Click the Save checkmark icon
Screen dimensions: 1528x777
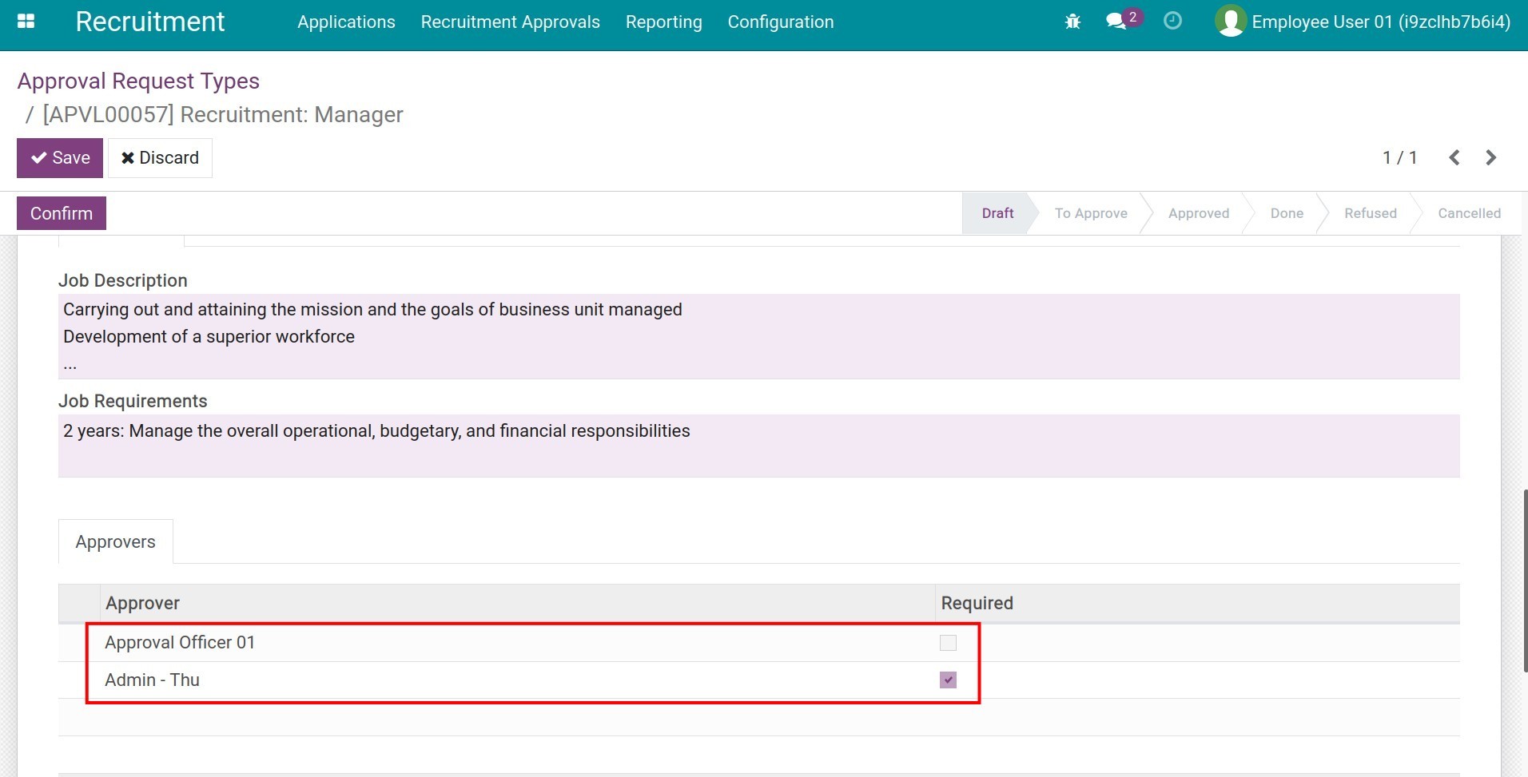pyautogui.click(x=37, y=157)
